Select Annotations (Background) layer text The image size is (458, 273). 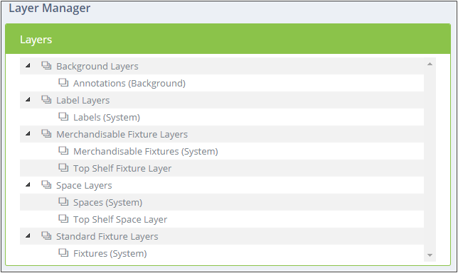129,84
